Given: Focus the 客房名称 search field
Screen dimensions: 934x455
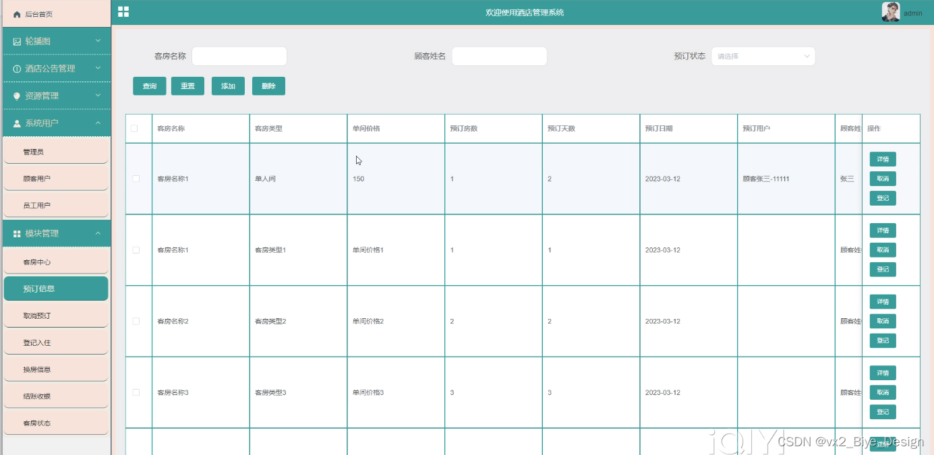Looking at the screenshot, I should [x=239, y=57].
